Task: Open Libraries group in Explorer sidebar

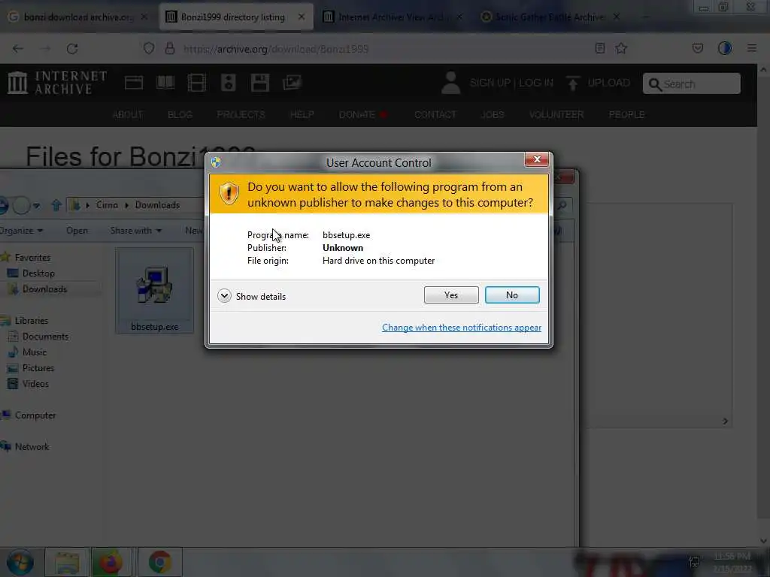Action: click(25, 320)
